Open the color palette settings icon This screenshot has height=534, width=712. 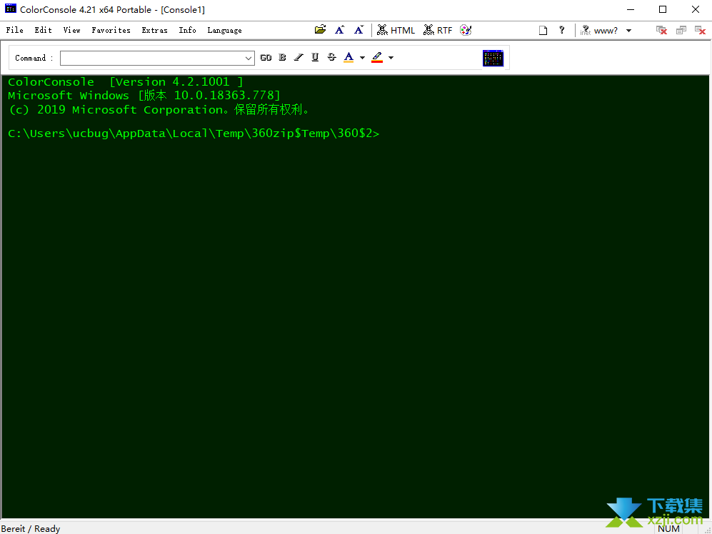[466, 30]
